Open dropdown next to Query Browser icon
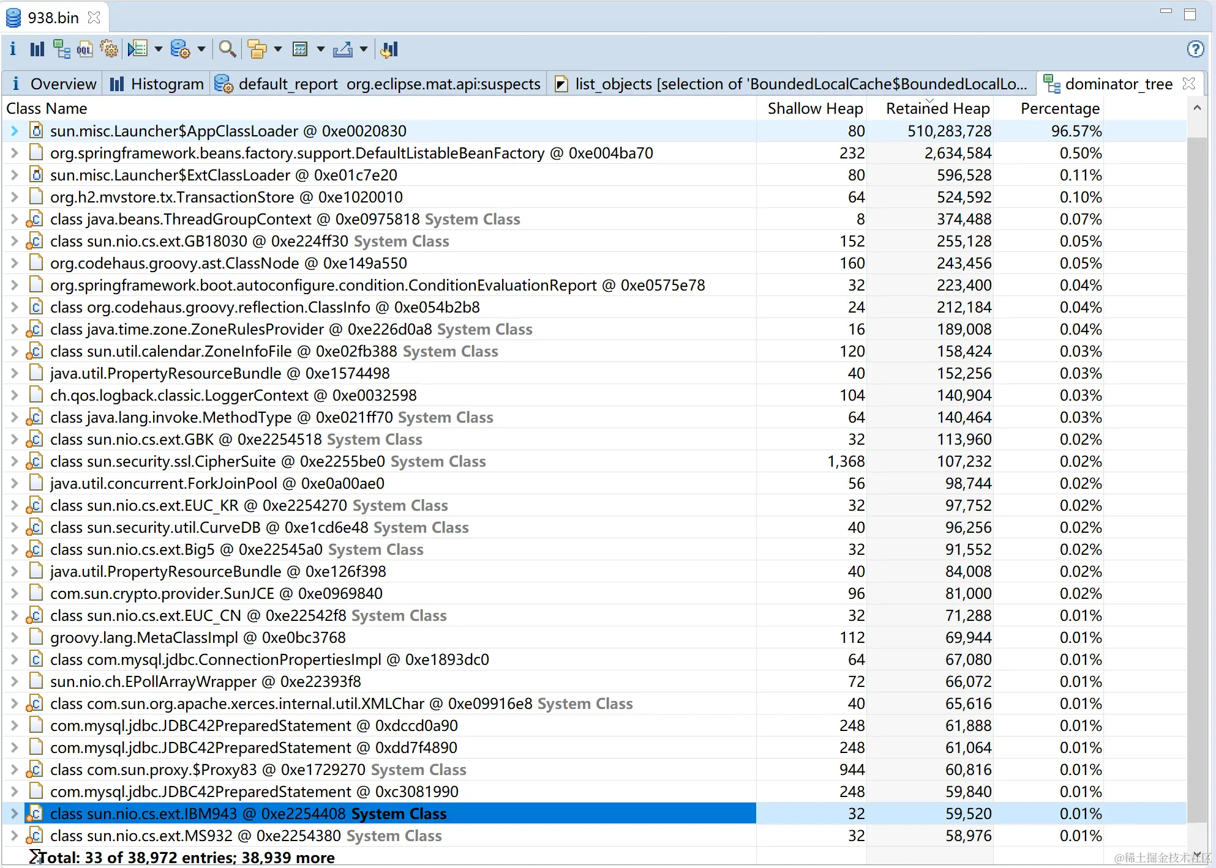Screen dimensions: 1216x868 click(201, 49)
